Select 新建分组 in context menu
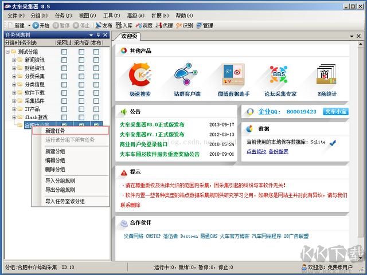 pos(71,151)
